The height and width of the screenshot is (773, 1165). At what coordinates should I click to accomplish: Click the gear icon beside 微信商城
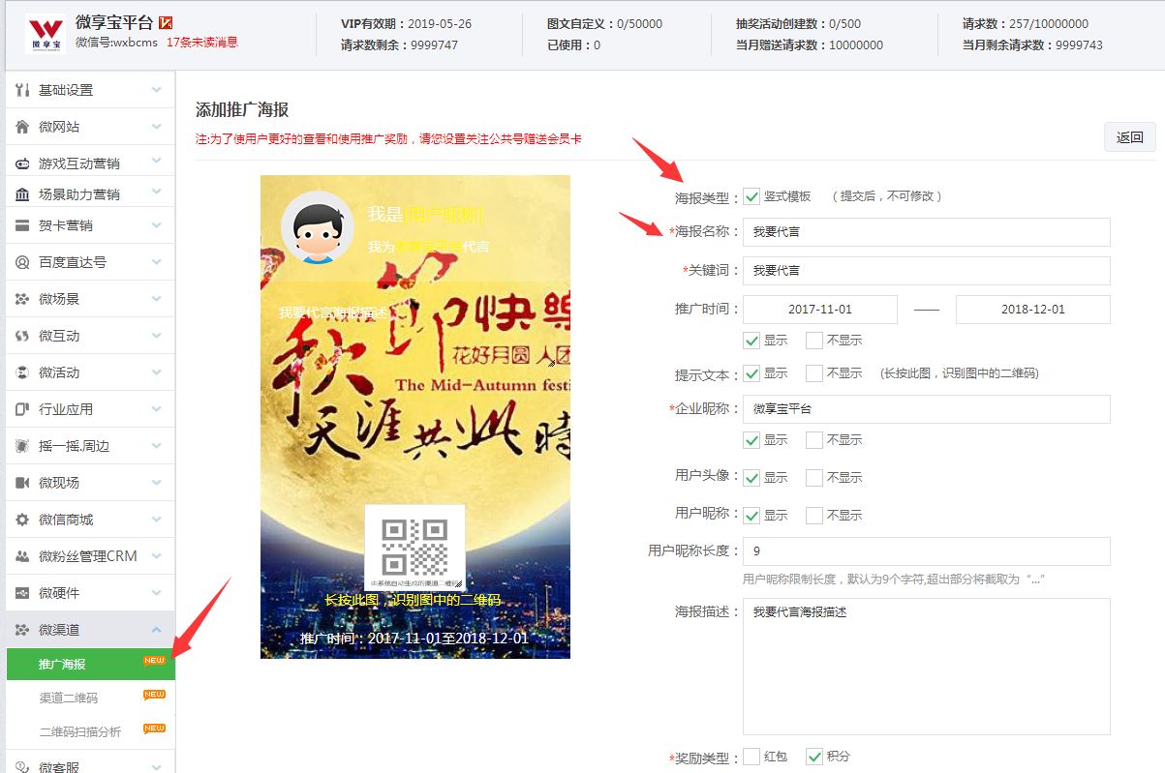[x=21, y=520]
